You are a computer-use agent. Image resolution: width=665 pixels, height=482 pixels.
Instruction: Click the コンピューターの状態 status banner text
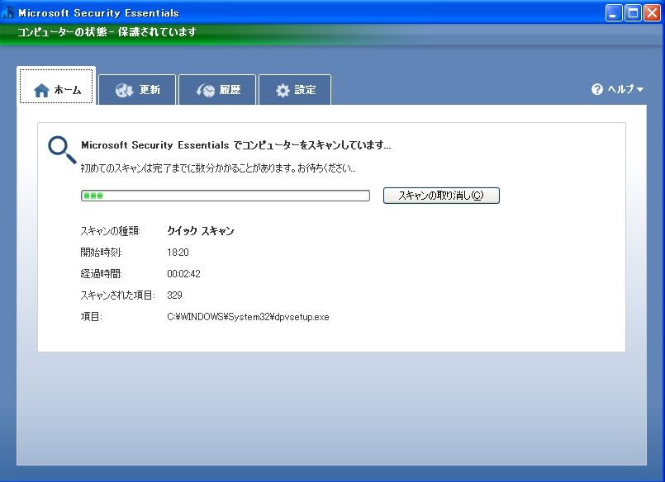click(x=107, y=32)
